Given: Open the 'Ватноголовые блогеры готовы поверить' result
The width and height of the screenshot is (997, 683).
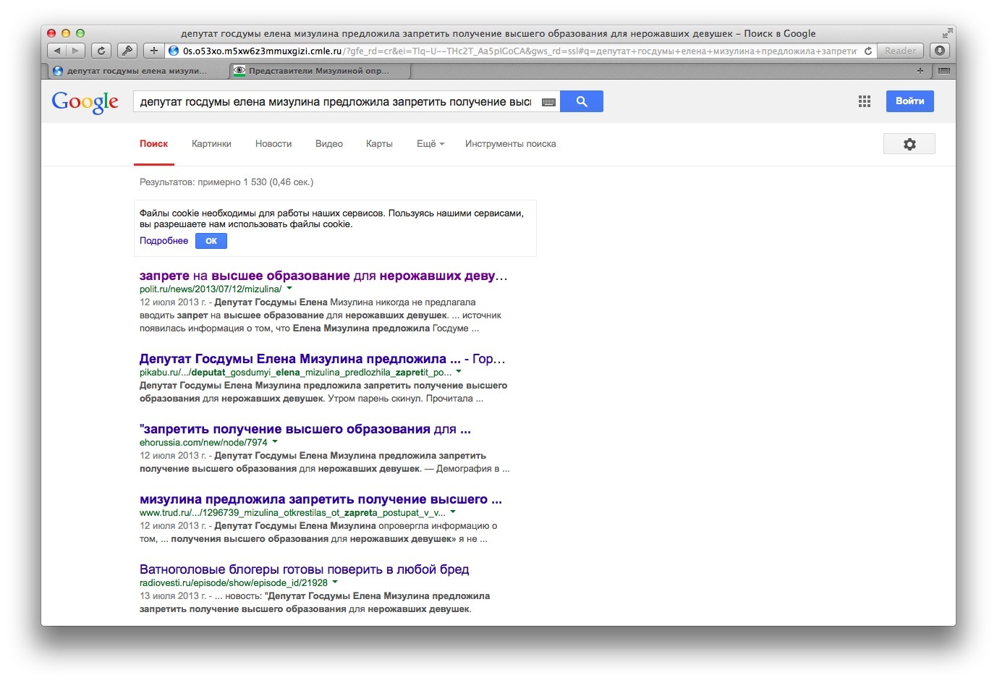Looking at the screenshot, I should pyautogui.click(x=305, y=569).
